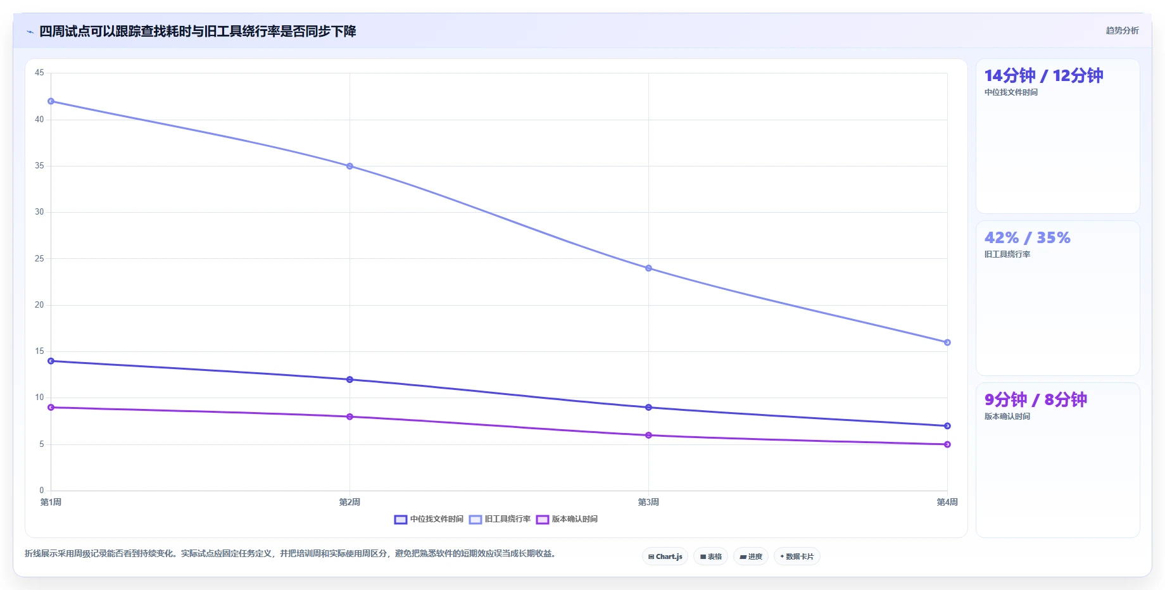
Task: Open the 9分钟 / 8分钟 stat card
Action: [x=1057, y=460]
